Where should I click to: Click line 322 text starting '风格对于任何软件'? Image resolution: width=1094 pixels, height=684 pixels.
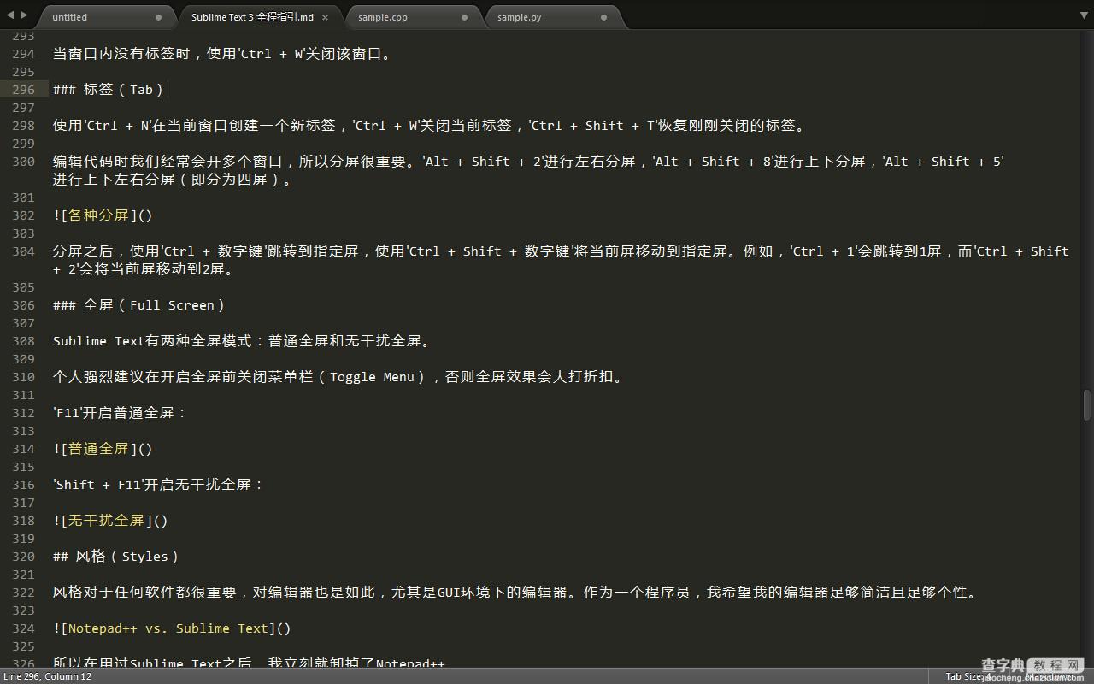[x=515, y=593]
